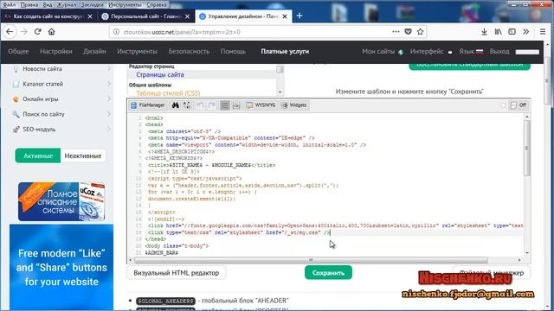Viewport: 554px width, 311px height.
Task: Click the editor vertical scrollbar
Action: [x=527, y=148]
